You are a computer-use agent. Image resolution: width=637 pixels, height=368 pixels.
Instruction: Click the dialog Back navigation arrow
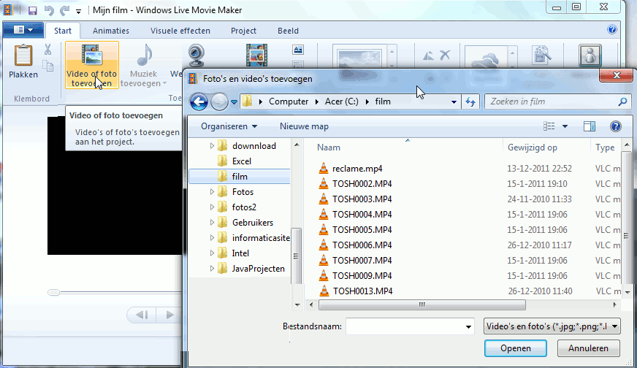(x=199, y=102)
